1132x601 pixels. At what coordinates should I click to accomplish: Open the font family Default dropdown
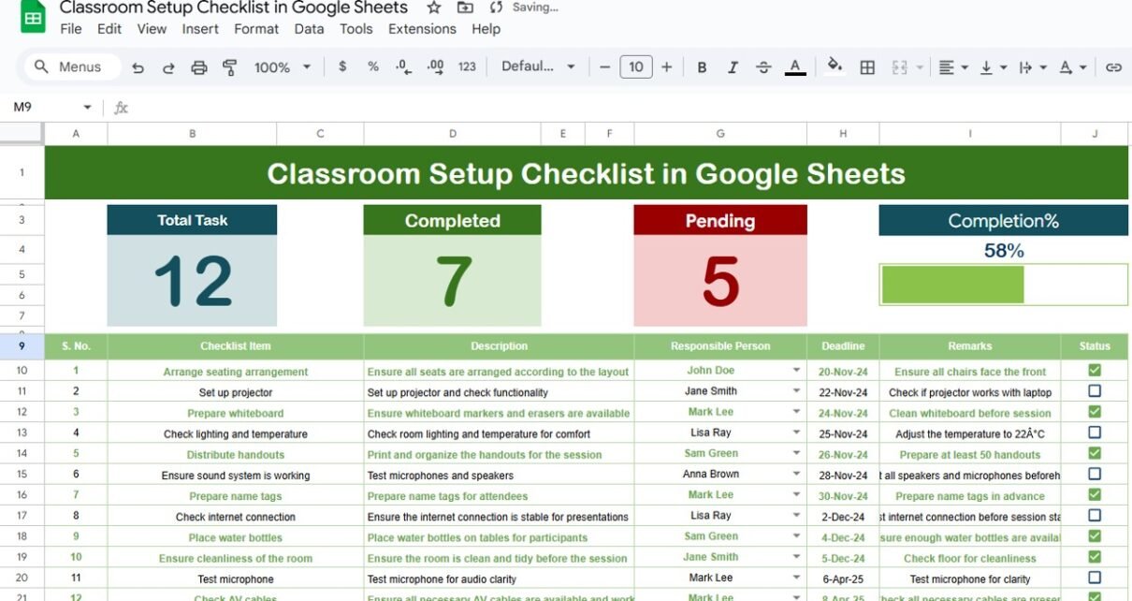click(x=539, y=66)
